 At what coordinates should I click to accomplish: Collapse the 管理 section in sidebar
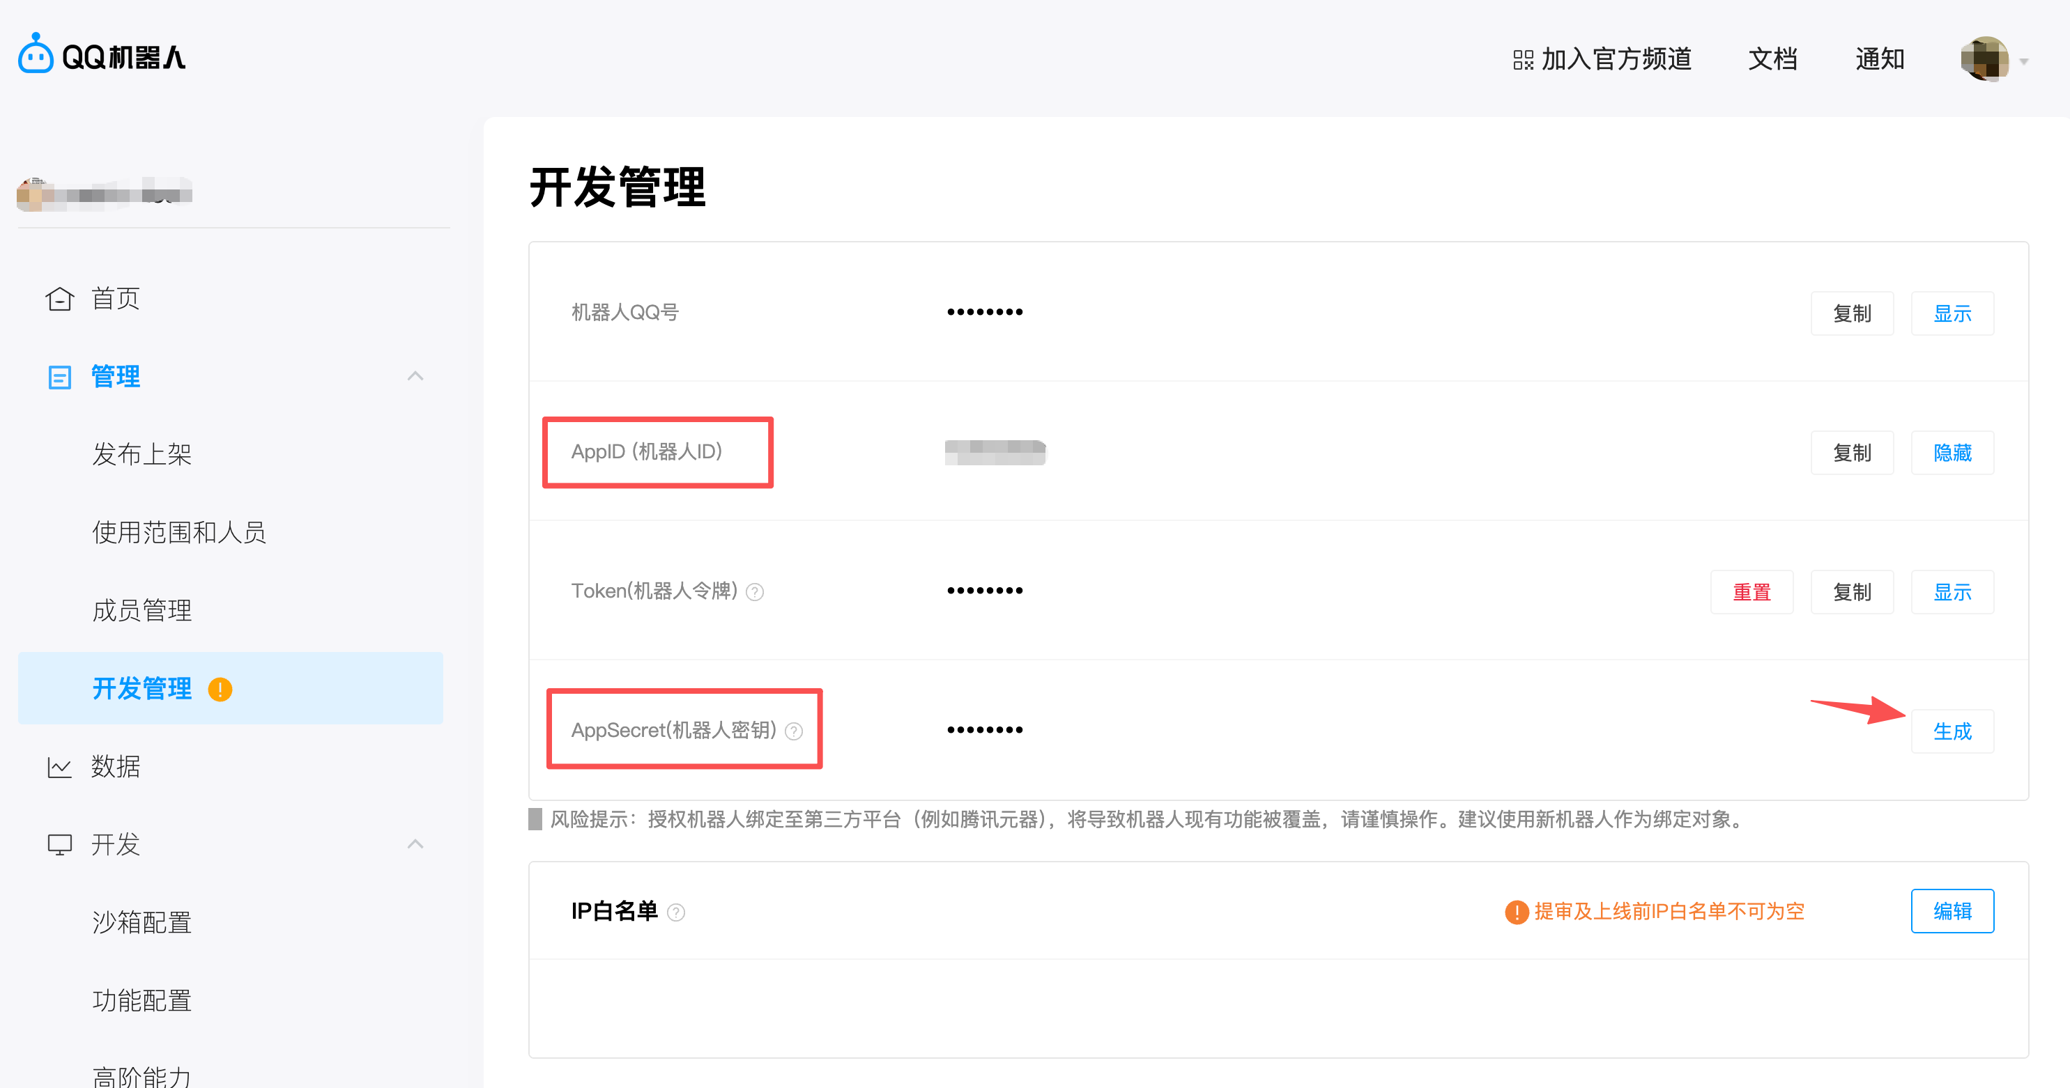click(415, 375)
